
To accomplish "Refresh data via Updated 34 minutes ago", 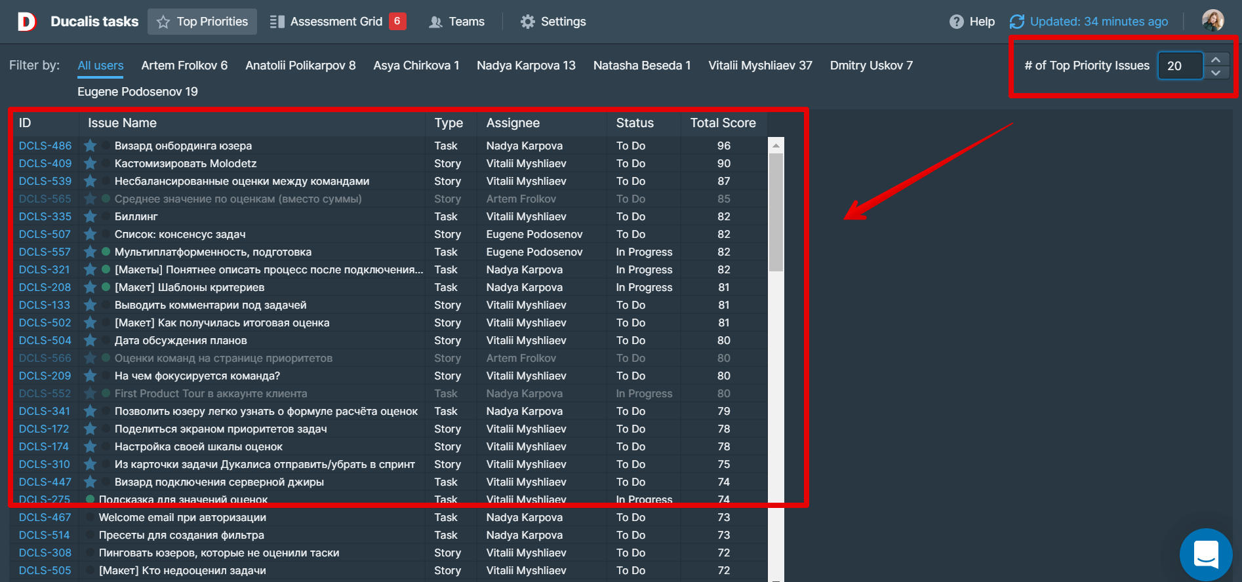I will click(x=1089, y=22).
